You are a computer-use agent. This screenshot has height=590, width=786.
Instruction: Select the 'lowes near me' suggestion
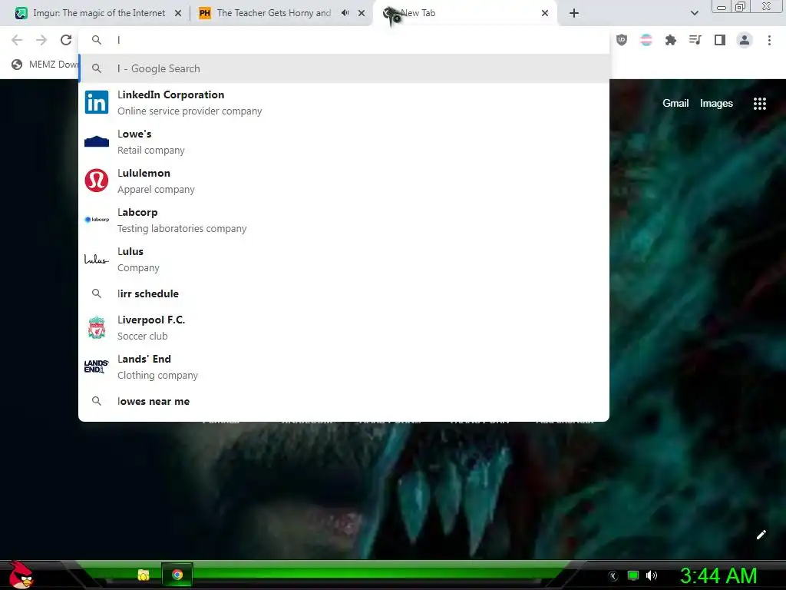tap(344, 401)
